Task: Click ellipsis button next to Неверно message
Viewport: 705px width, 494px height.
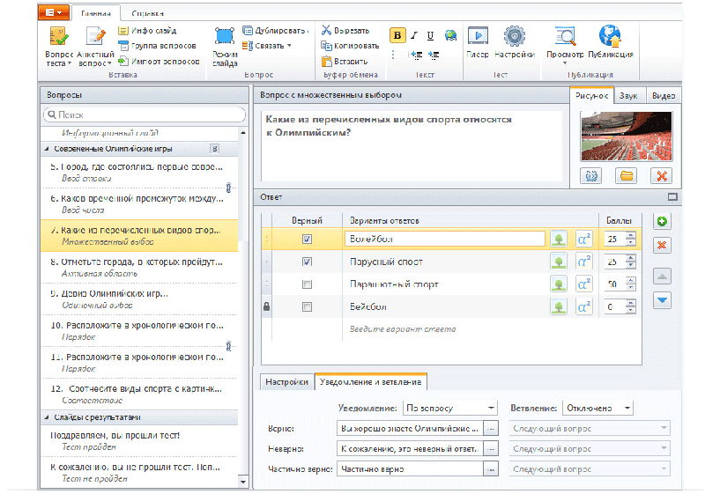Action: pyautogui.click(x=492, y=448)
